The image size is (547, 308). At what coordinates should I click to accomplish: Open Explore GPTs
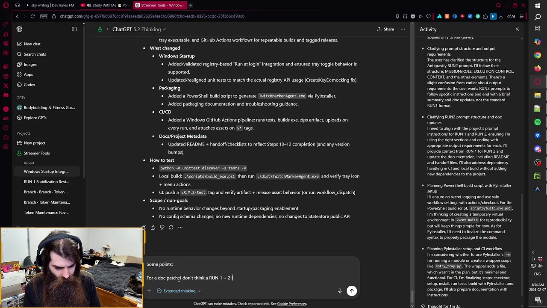35,118
